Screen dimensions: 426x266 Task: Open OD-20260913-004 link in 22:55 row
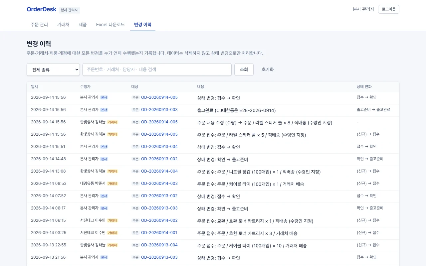point(159,245)
